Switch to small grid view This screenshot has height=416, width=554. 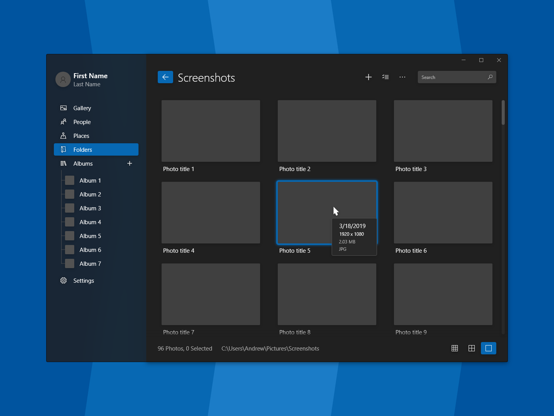tap(455, 348)
